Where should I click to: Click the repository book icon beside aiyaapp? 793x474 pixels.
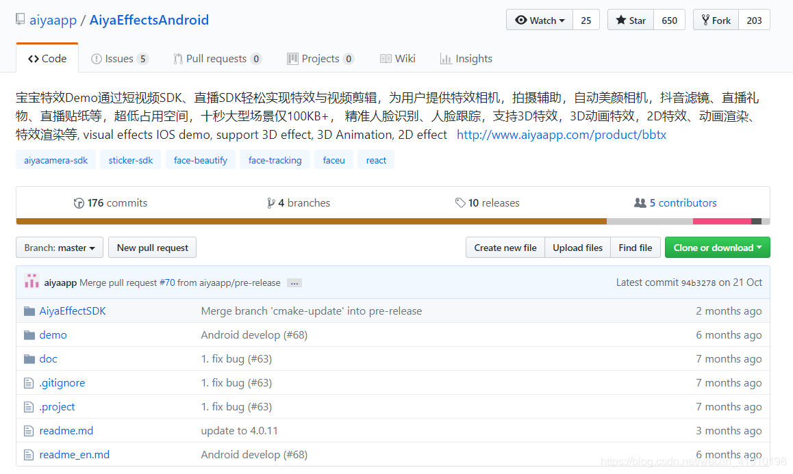click(21, 19)
